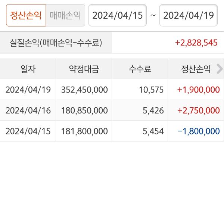Switch to the 정산손익 tab
The image size is (224, 224).
click(26, 15)
